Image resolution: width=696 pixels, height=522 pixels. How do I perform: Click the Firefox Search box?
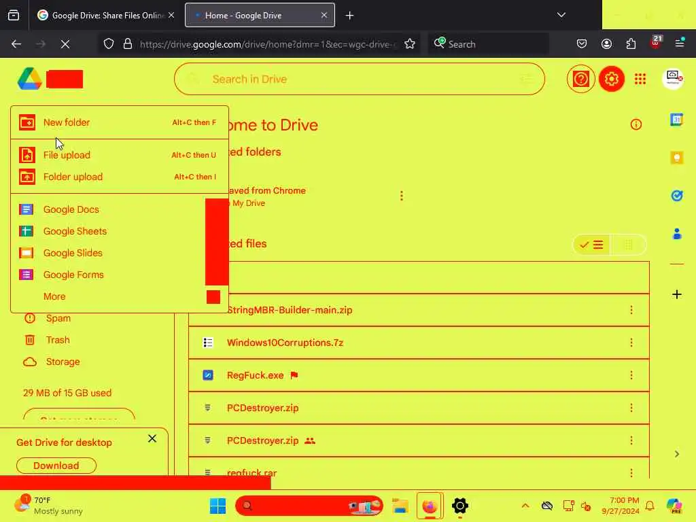point(488,44)
